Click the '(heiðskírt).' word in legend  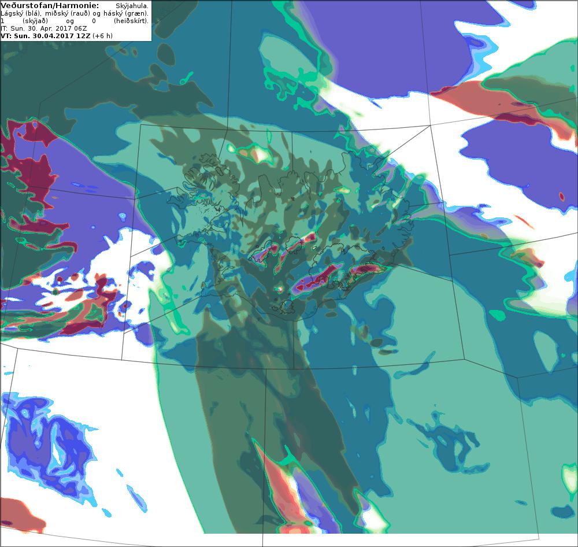point(131,21)
